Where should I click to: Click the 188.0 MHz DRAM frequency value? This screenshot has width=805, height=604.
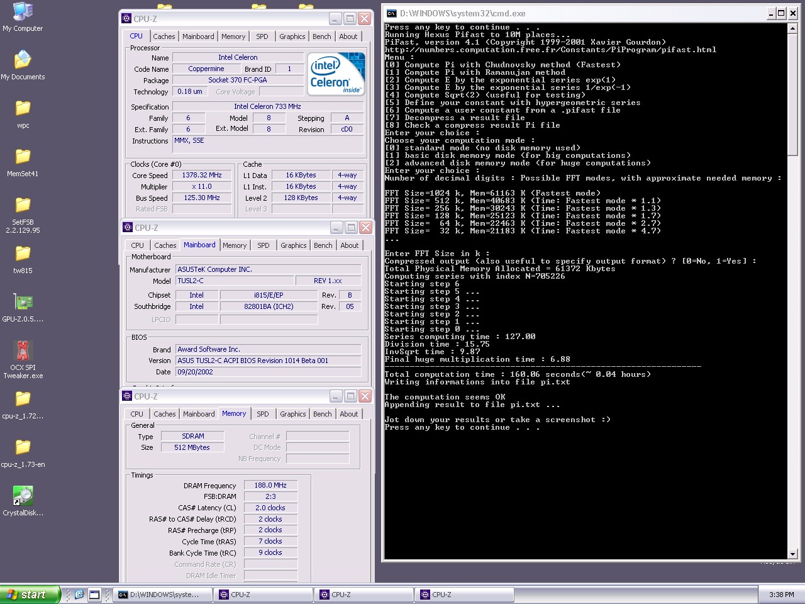(x=270, y=485)
